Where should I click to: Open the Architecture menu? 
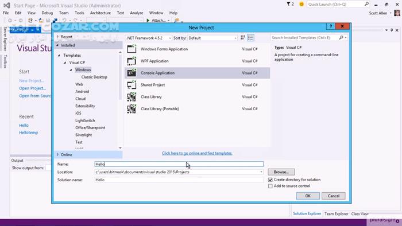100,13
